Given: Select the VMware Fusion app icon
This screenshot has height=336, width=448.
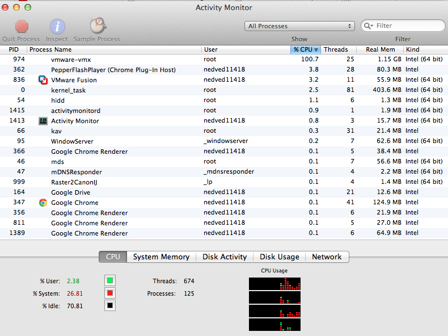Looking at the screenshot, I should point(43,80).
